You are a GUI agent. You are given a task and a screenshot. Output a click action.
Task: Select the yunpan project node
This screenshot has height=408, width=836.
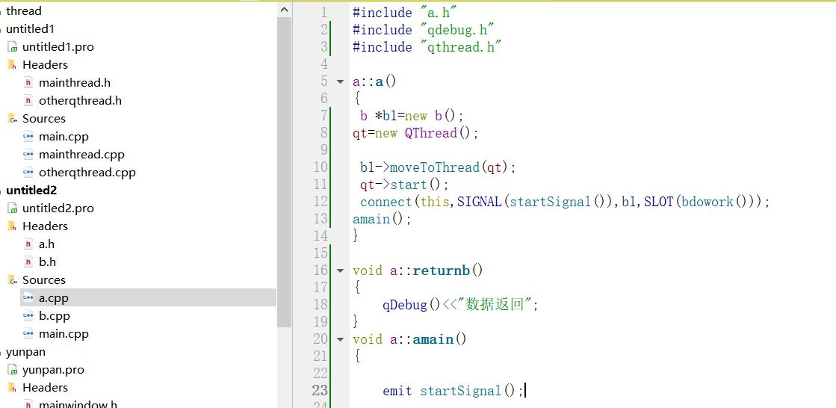pyautogui.click(x=25, y=352)
